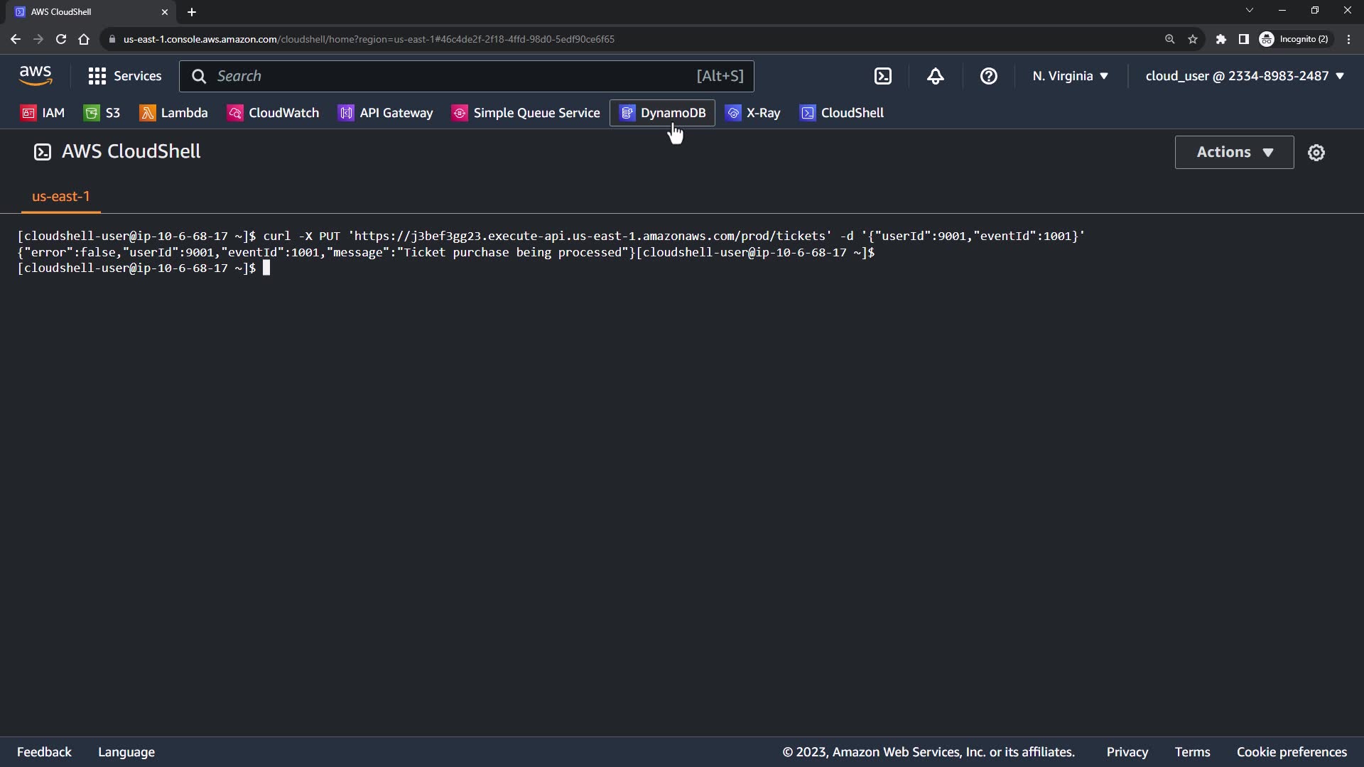Open a new browser tab
The width and height of the screenshot is (1364, 767).
192,12
